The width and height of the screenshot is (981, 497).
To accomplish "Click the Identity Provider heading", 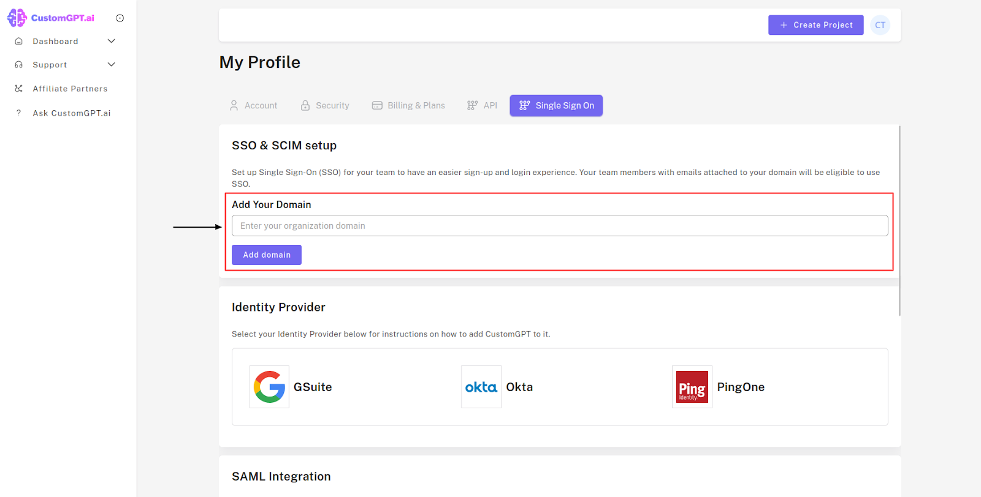I will pos(278,307).
